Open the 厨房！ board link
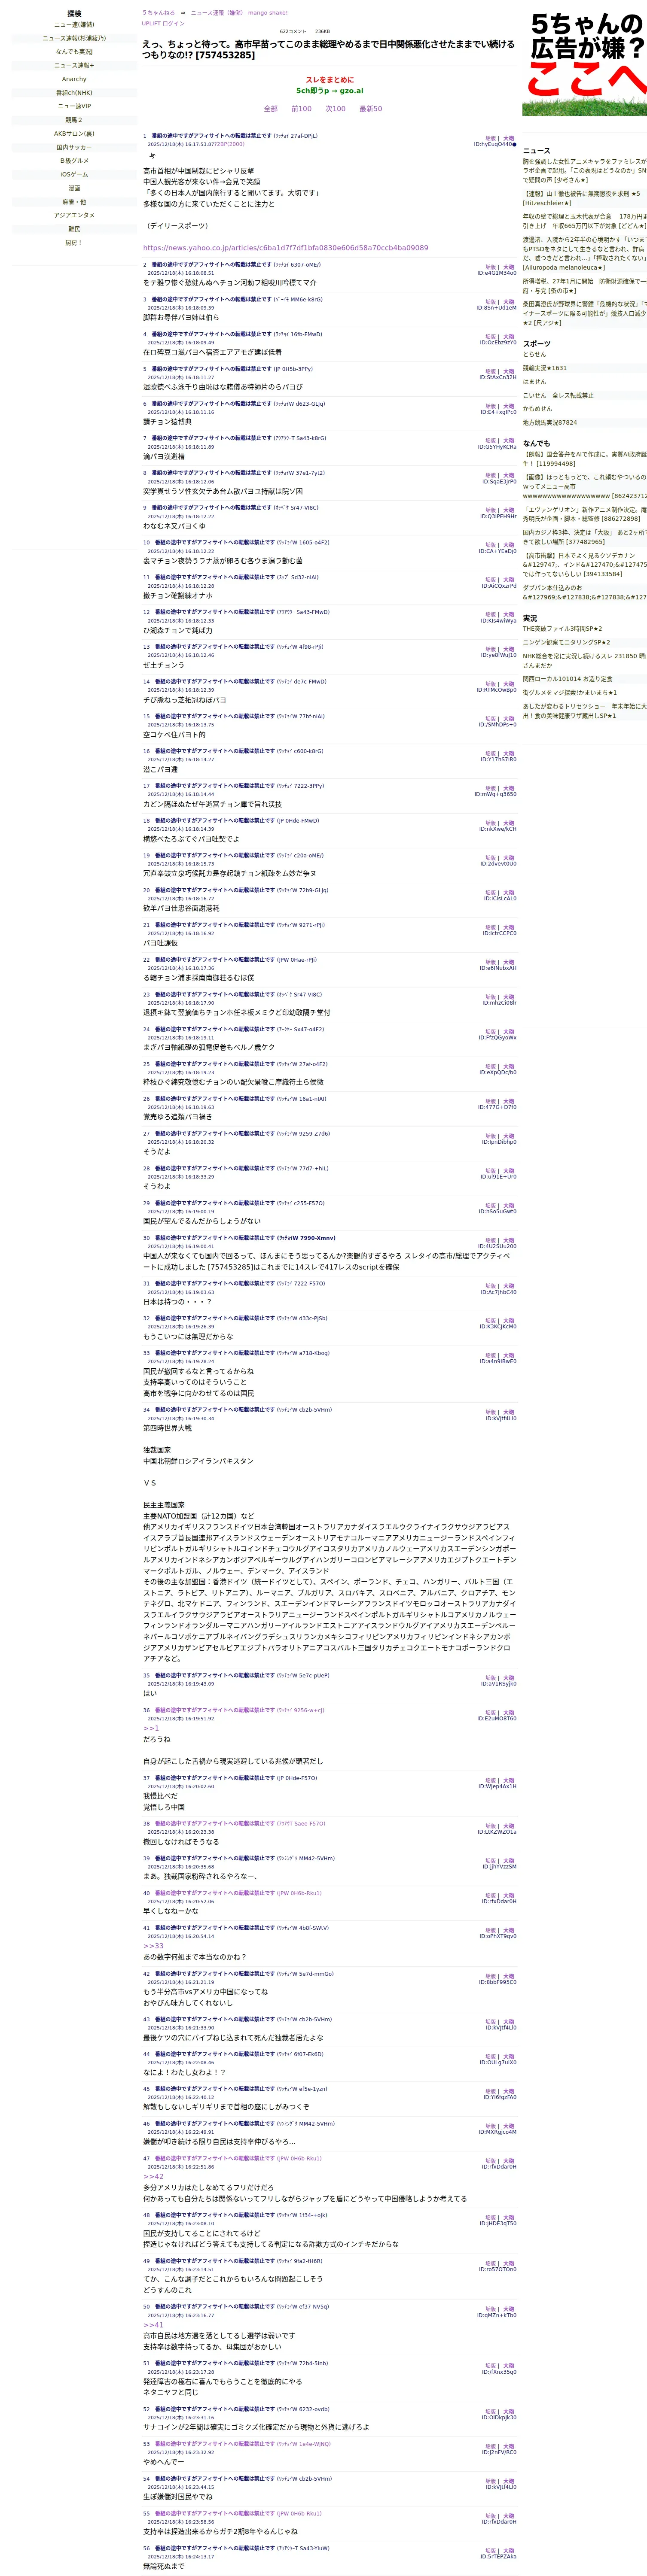The image size is (647, 2576). [74, 242]
